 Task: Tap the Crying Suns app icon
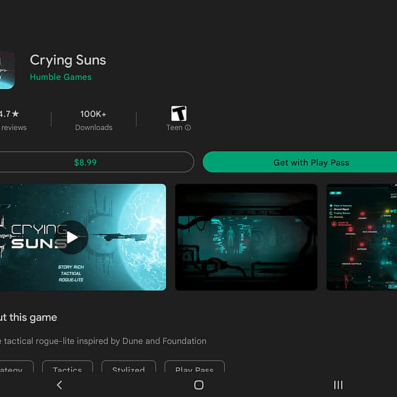pyautogui.click(x=7, y=70)
